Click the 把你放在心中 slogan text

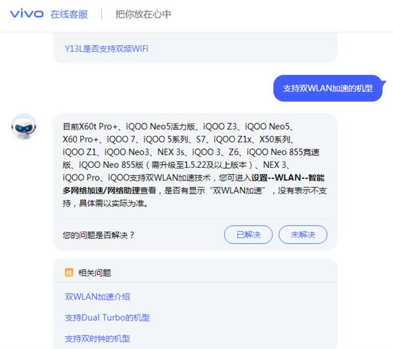click(x=143, y=14)
